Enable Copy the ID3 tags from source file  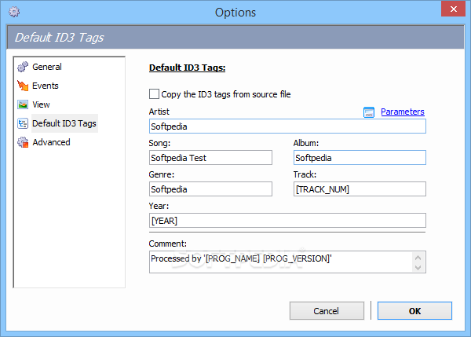pos(154,94)
